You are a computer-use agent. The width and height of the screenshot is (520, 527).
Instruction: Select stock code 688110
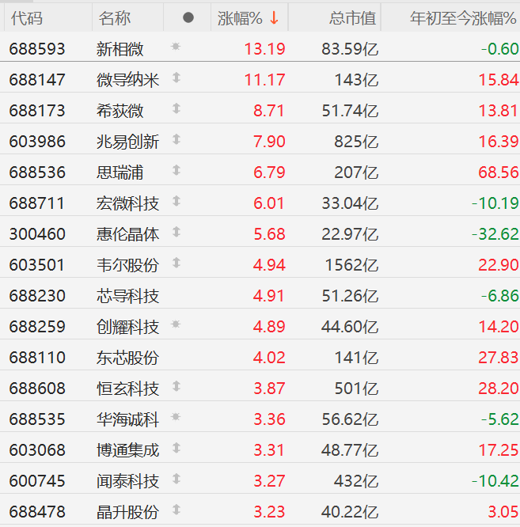click(37, 358)
